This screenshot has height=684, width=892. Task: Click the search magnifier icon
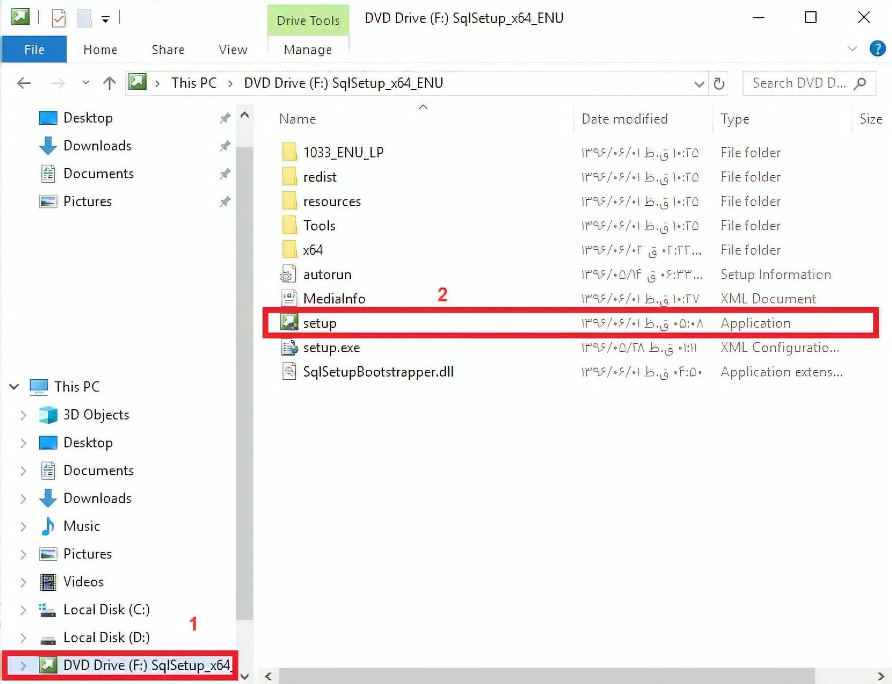tap(860, 83)
